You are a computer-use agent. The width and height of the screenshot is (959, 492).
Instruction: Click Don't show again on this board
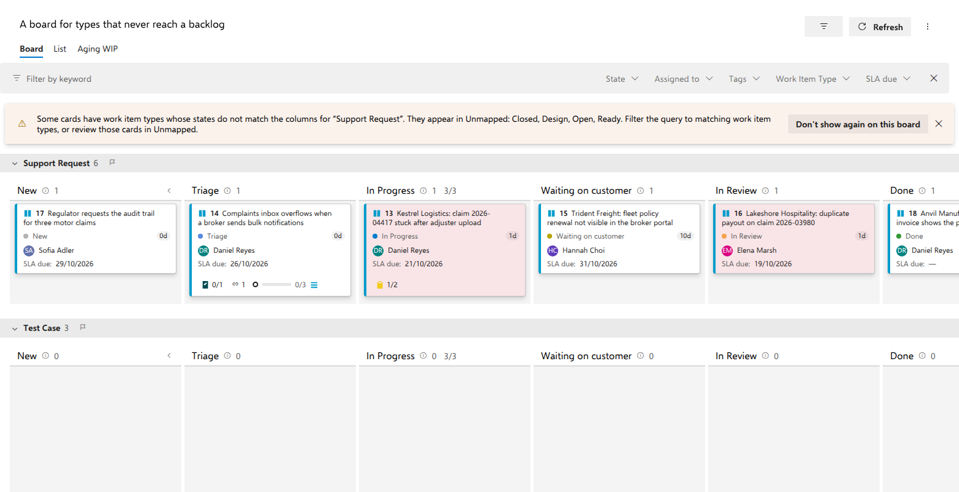(x=858, y=124)
